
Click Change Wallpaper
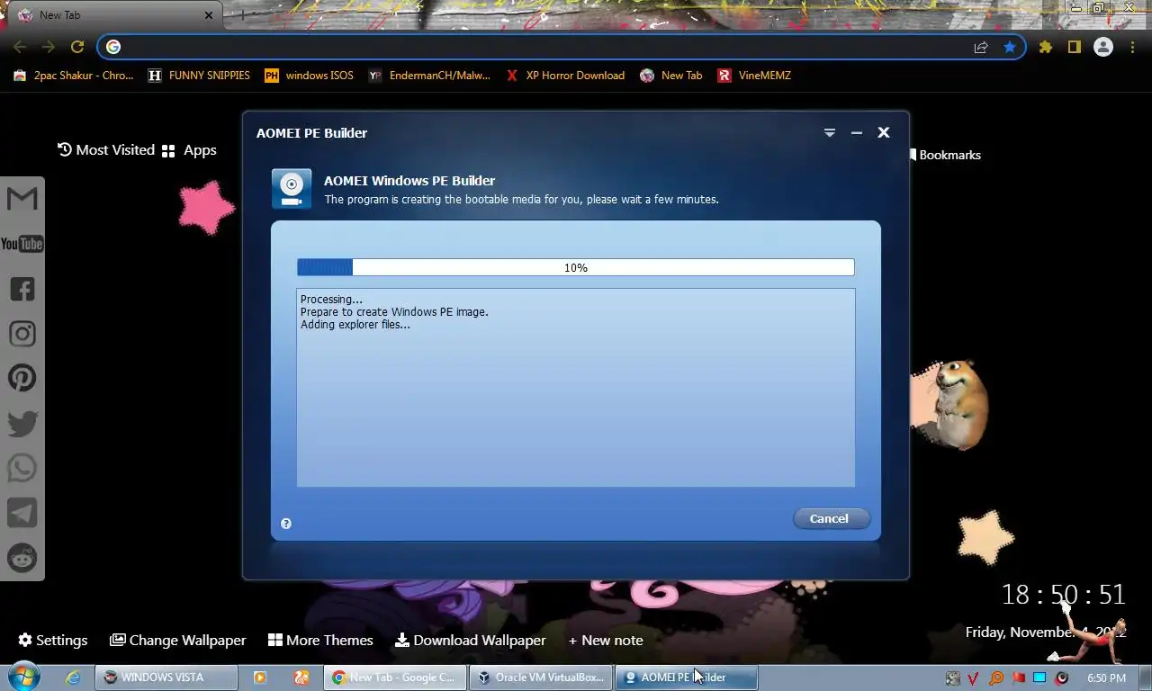click(x=178, y=640)
